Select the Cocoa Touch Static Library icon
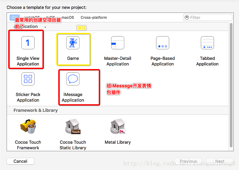This screenshot has height=170, width=239. [73, 126]
